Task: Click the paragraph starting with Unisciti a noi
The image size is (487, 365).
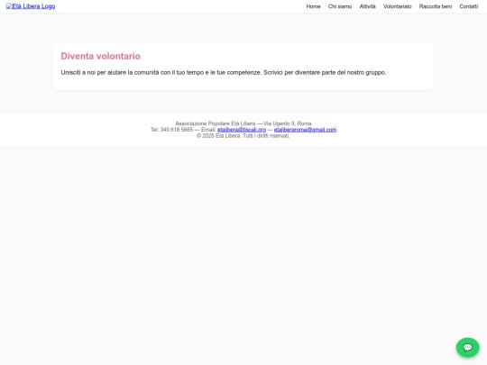Action: (x=224, y=73)
